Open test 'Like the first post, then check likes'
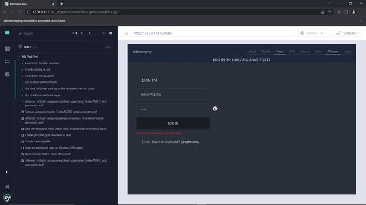This screenshot has width=366, height=205. click(x=66, y=129)
